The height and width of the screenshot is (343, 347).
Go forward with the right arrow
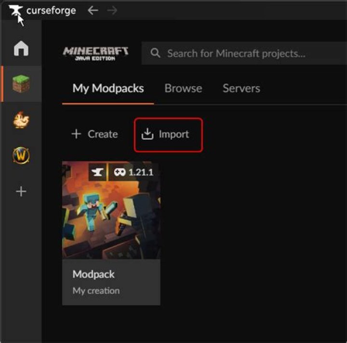(112, 11)
